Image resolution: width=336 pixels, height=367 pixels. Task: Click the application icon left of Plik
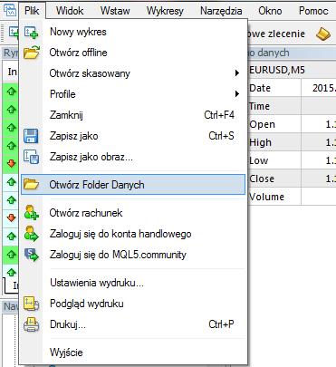point(10,10)
